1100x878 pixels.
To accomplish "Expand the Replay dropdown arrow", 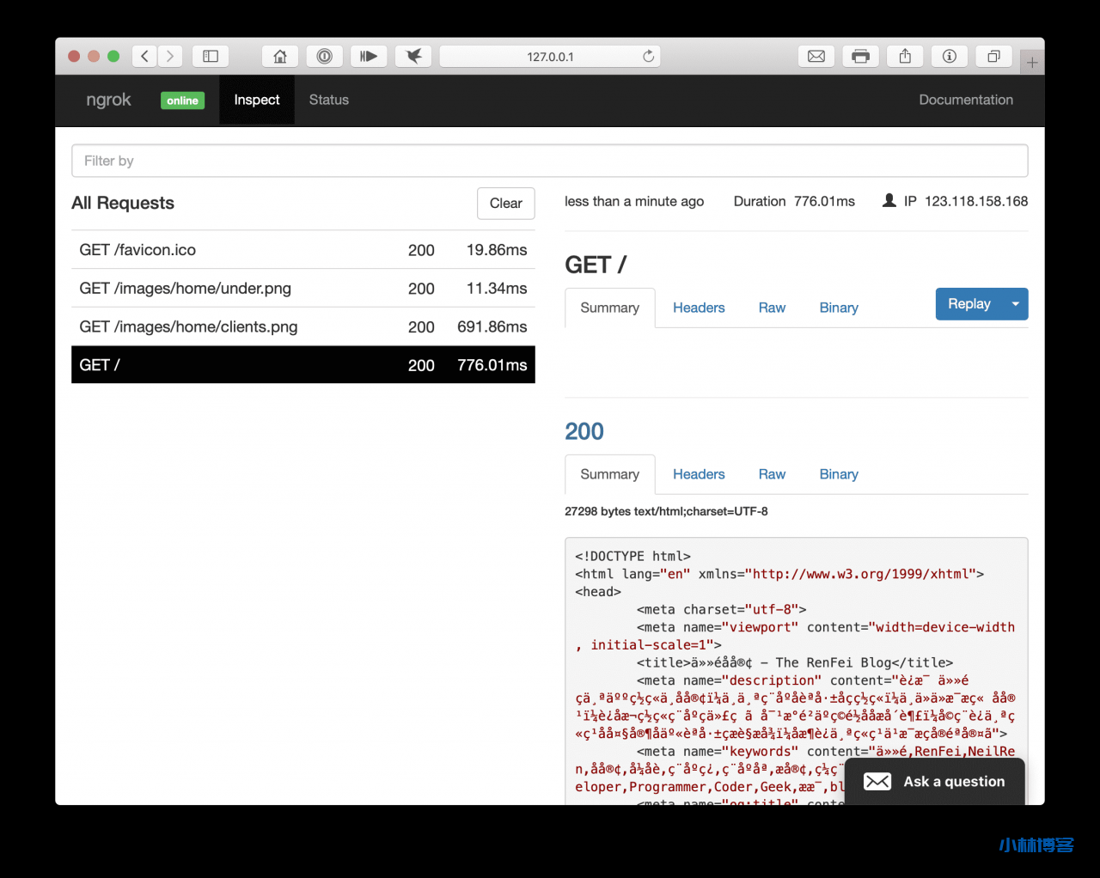I will pyautogui.click(x=1015, y=304).
